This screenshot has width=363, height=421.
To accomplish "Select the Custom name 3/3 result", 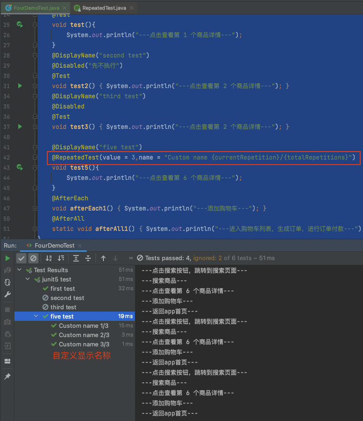I will tap(75, 344).
